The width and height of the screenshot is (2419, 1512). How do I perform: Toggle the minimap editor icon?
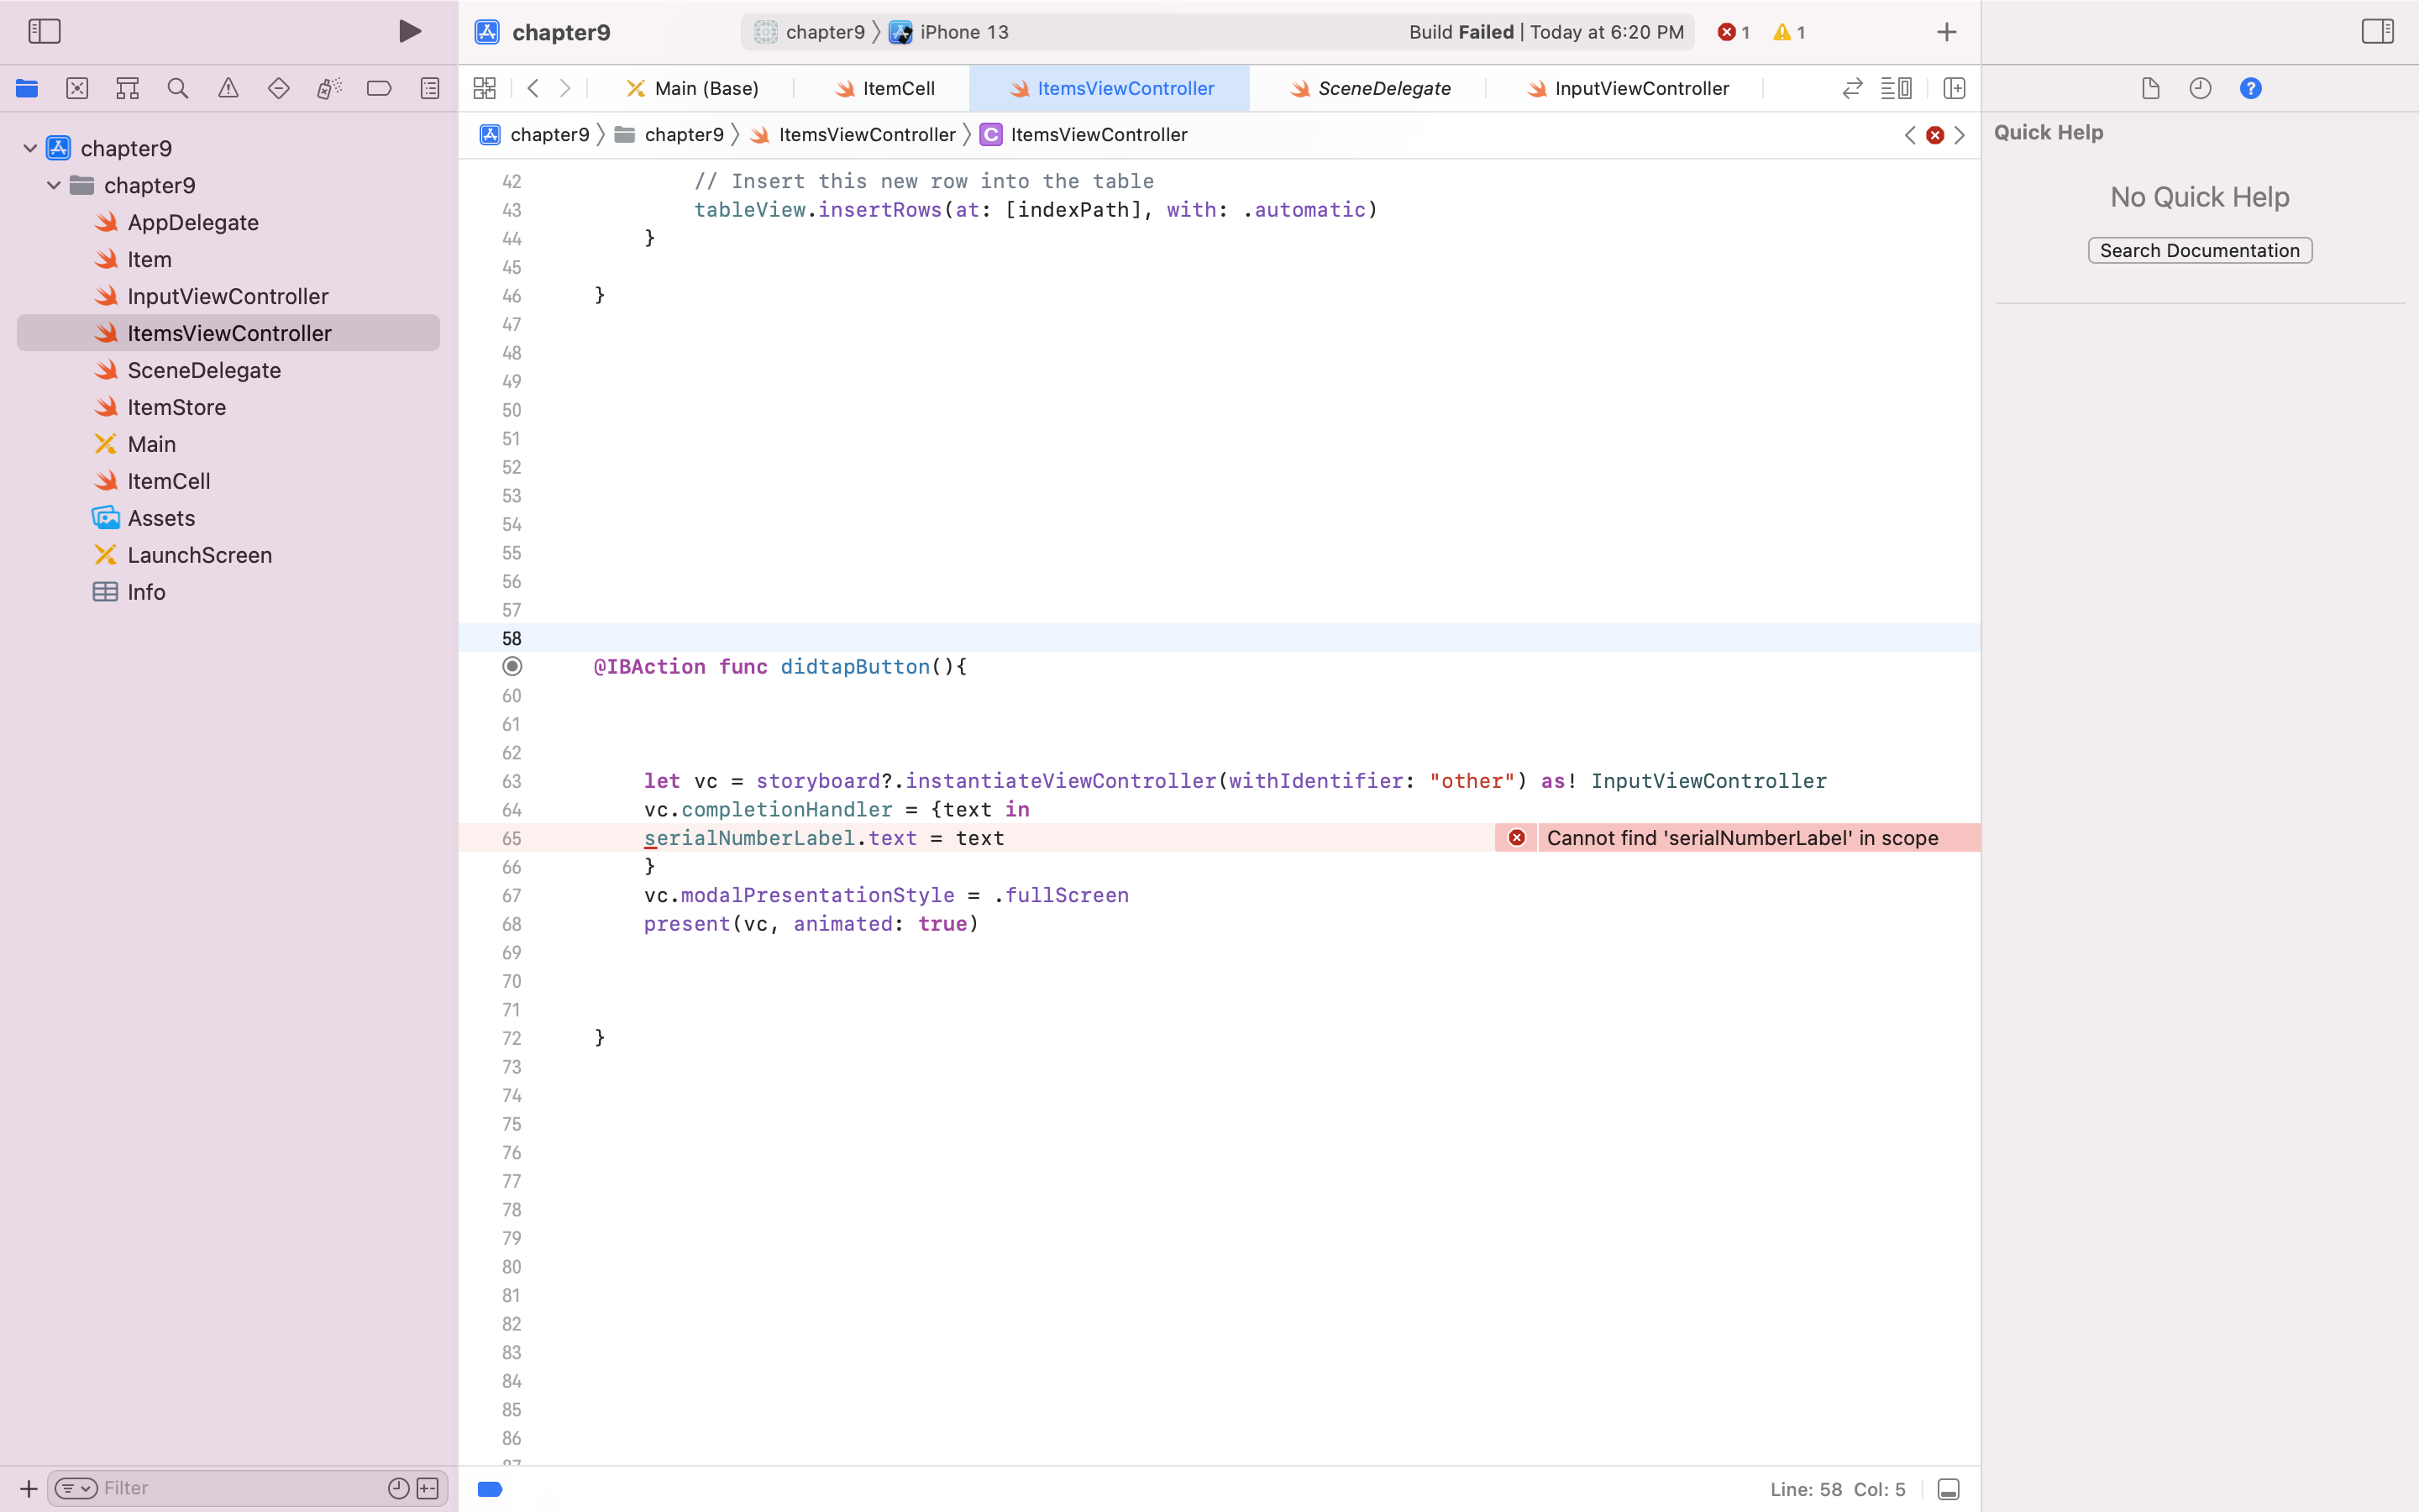click(x=1898, y=87)
